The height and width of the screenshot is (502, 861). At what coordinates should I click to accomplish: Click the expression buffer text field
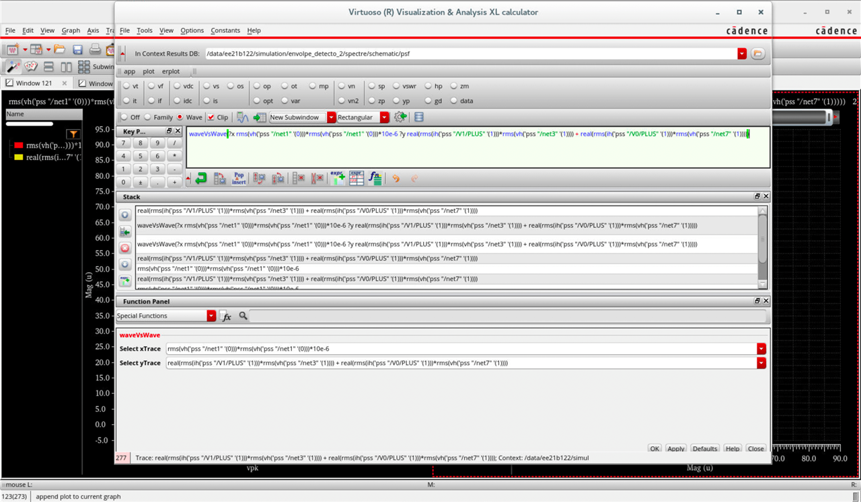(478, 148)
